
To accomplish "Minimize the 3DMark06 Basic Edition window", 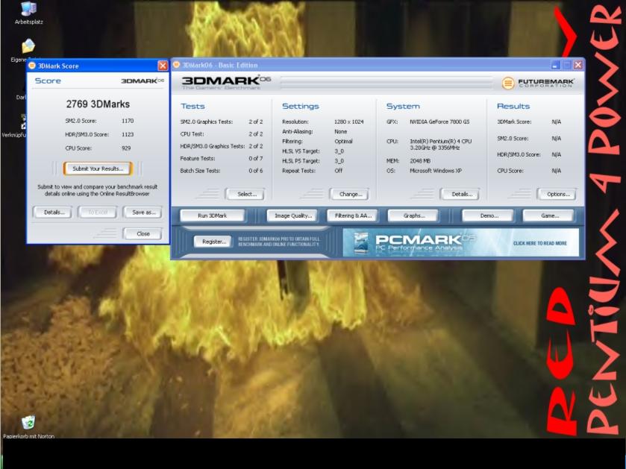I will pos(555,65).
